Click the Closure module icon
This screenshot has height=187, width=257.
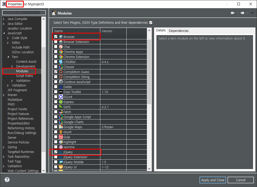click(61, 67)
